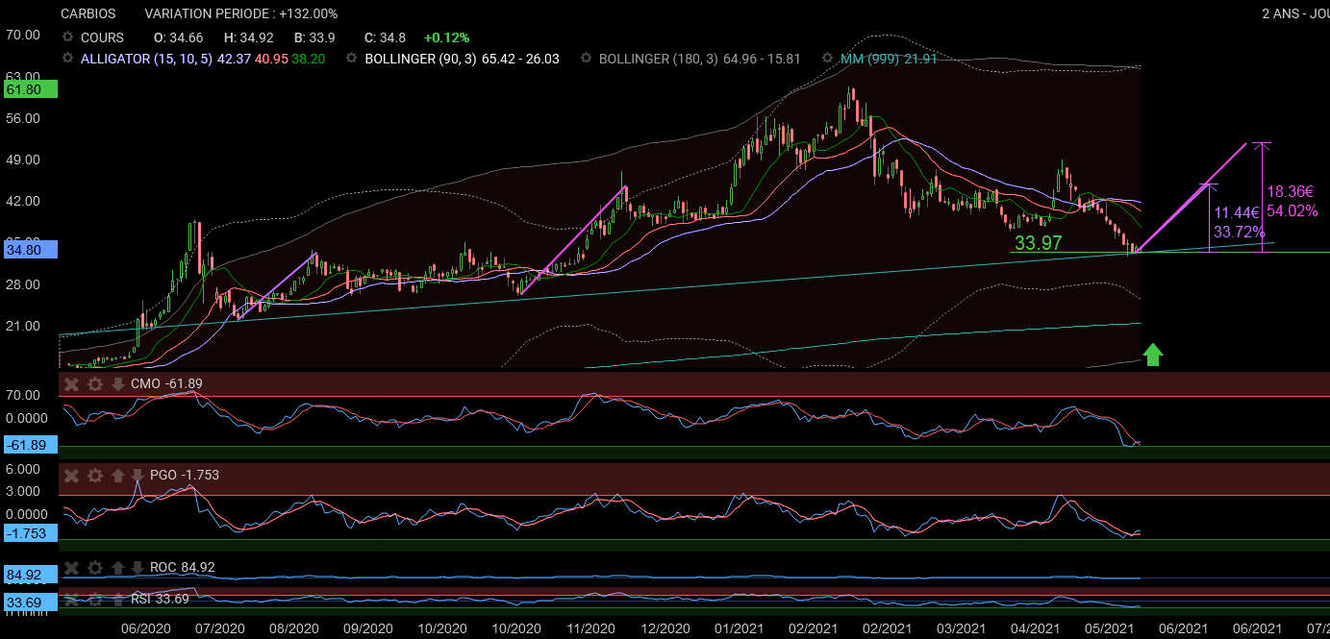Open the ALLIGATOR indicator settings gear
Image resolution: width=1330 pixels, height=639 pixels.
tap(67, 59)
